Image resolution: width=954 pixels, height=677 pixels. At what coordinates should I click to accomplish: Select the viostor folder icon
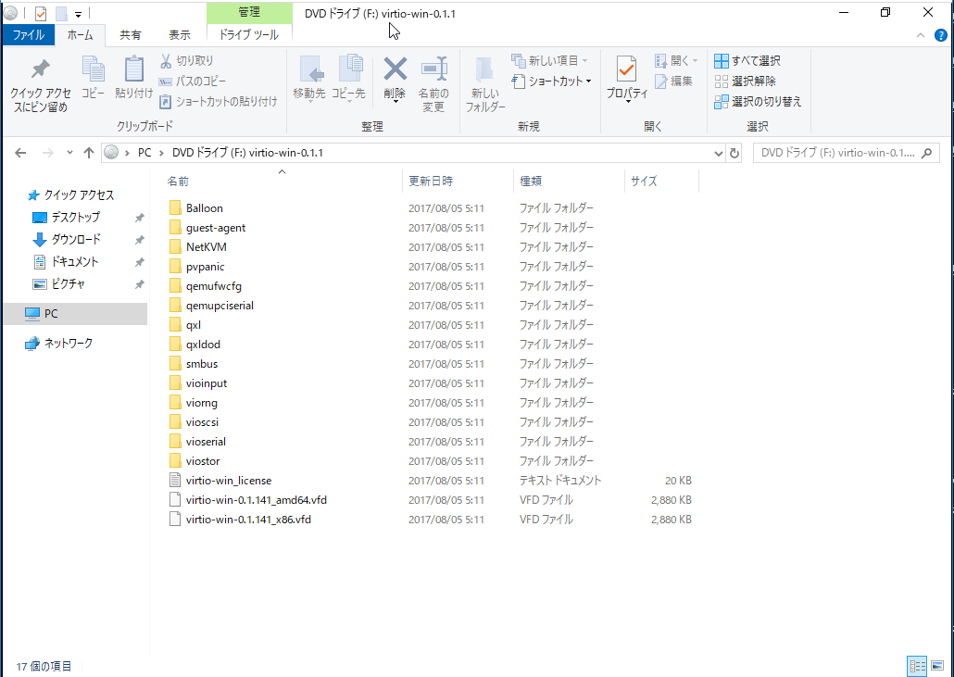pyautogui.click(x=175, y=461)
